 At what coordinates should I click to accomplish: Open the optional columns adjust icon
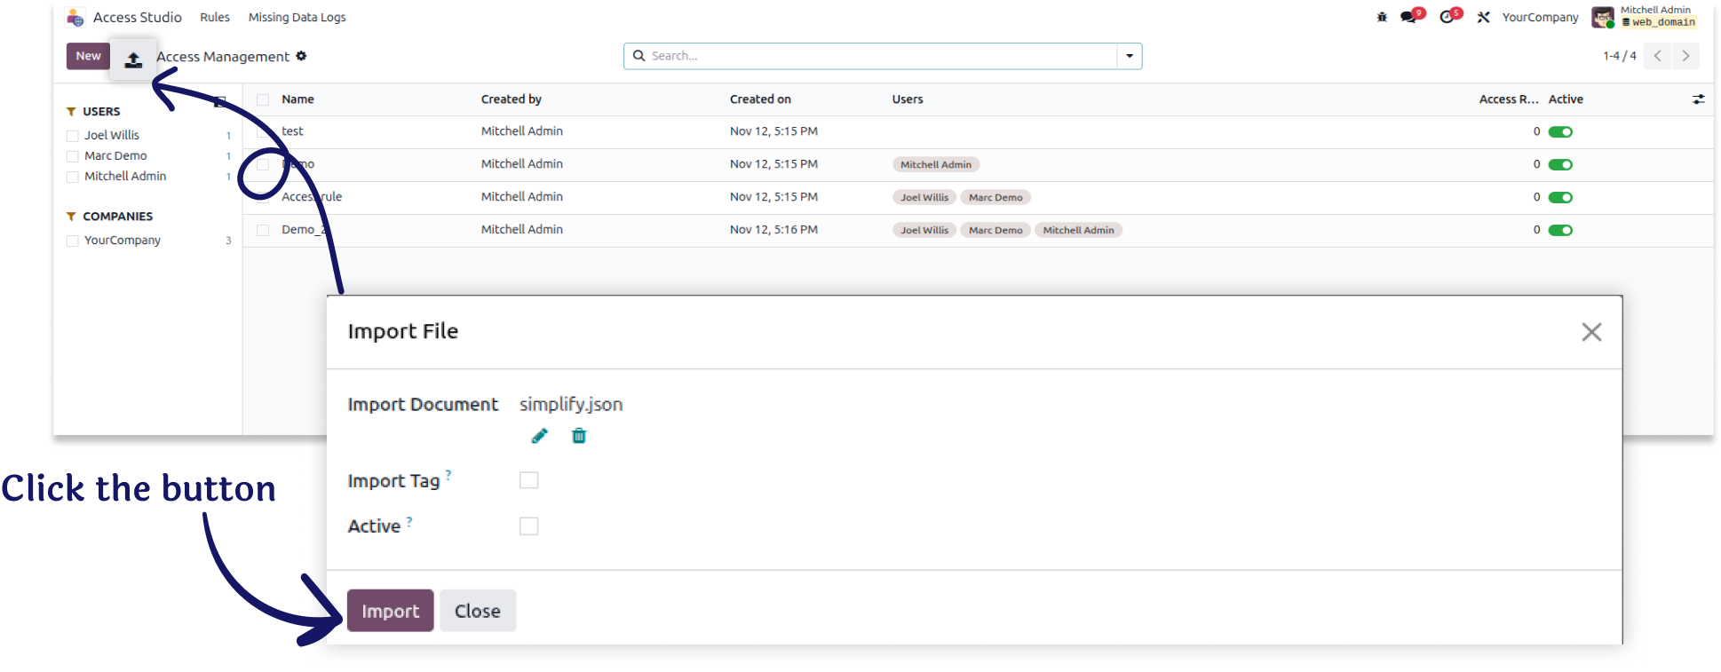click(x=1698, y=99)
